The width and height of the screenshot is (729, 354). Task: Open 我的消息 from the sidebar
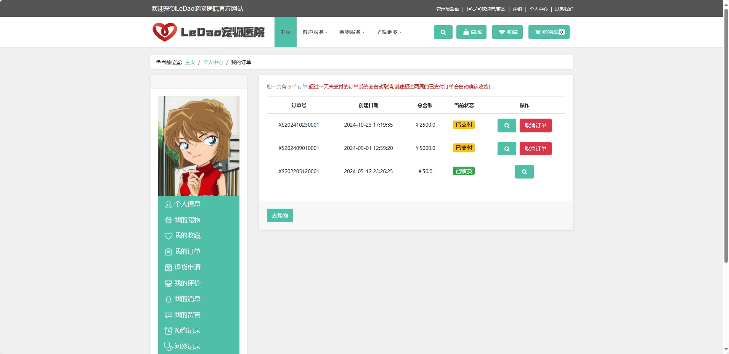click(187, 299)
